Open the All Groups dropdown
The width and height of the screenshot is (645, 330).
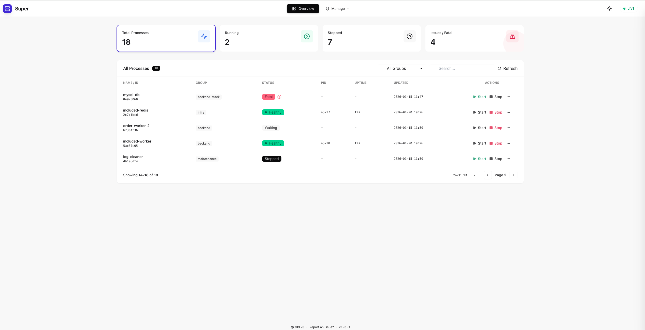(405, 68)
